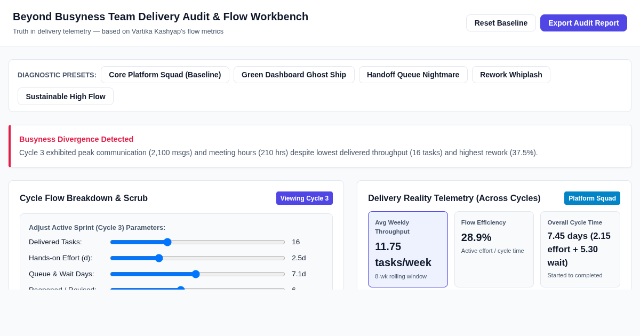Image resolution: width=640 pixels, height=336 pixels.
Task: Select Sustainable High Flow preset
Action: click(66, 97)
